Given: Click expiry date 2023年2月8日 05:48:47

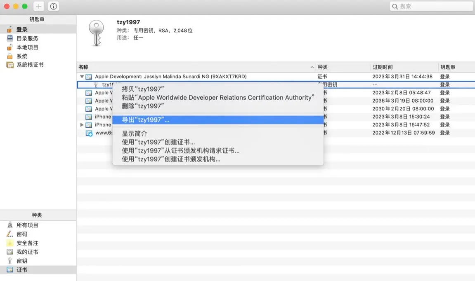Looking at the screenshot, I should 402,93.
